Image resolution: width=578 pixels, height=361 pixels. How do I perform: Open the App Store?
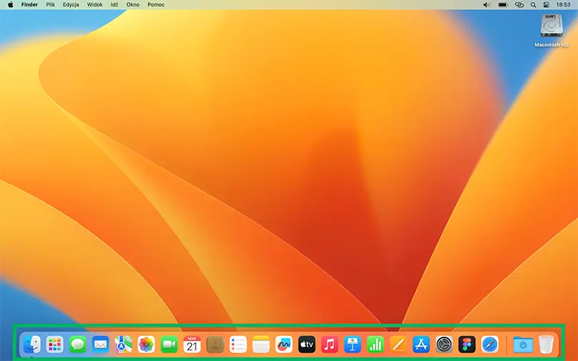point(421,345)
